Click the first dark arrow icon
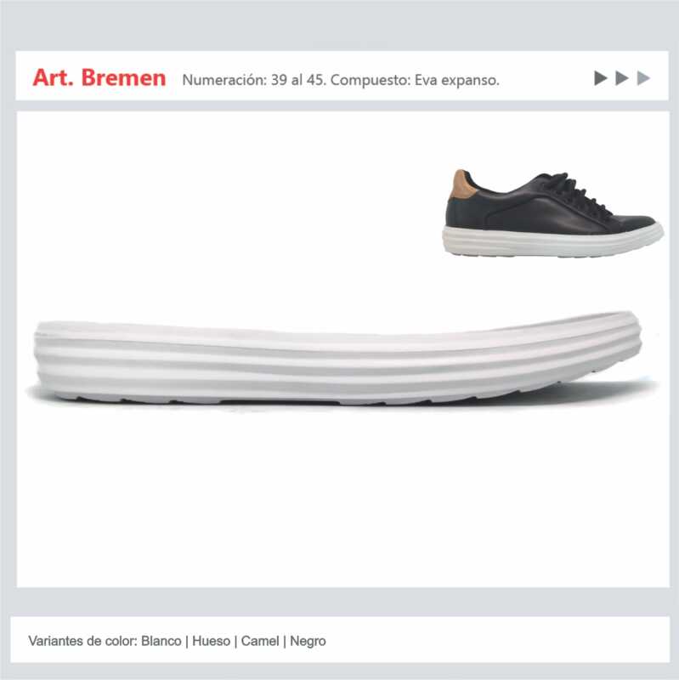The image size is (679, 680). click(x=600, y=78)
